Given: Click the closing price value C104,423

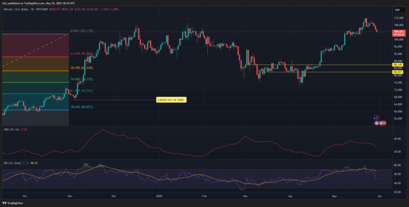Looking at the screenshot, I should click(93, 9).
